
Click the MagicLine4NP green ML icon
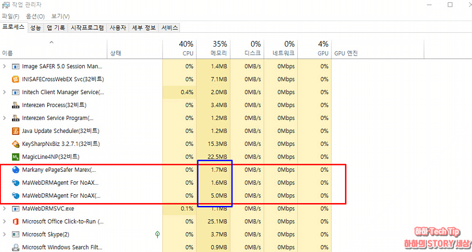tap(15, 157)
